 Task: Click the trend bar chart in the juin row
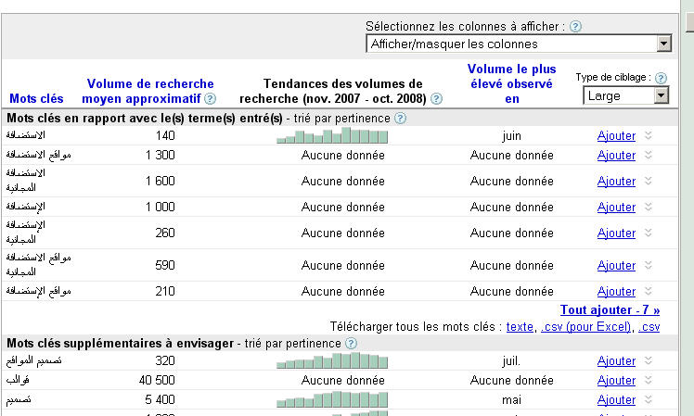[332, 135]
